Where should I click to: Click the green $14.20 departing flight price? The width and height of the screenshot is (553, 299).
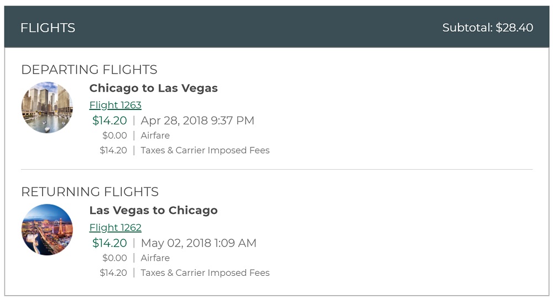(x=109, y=120)
